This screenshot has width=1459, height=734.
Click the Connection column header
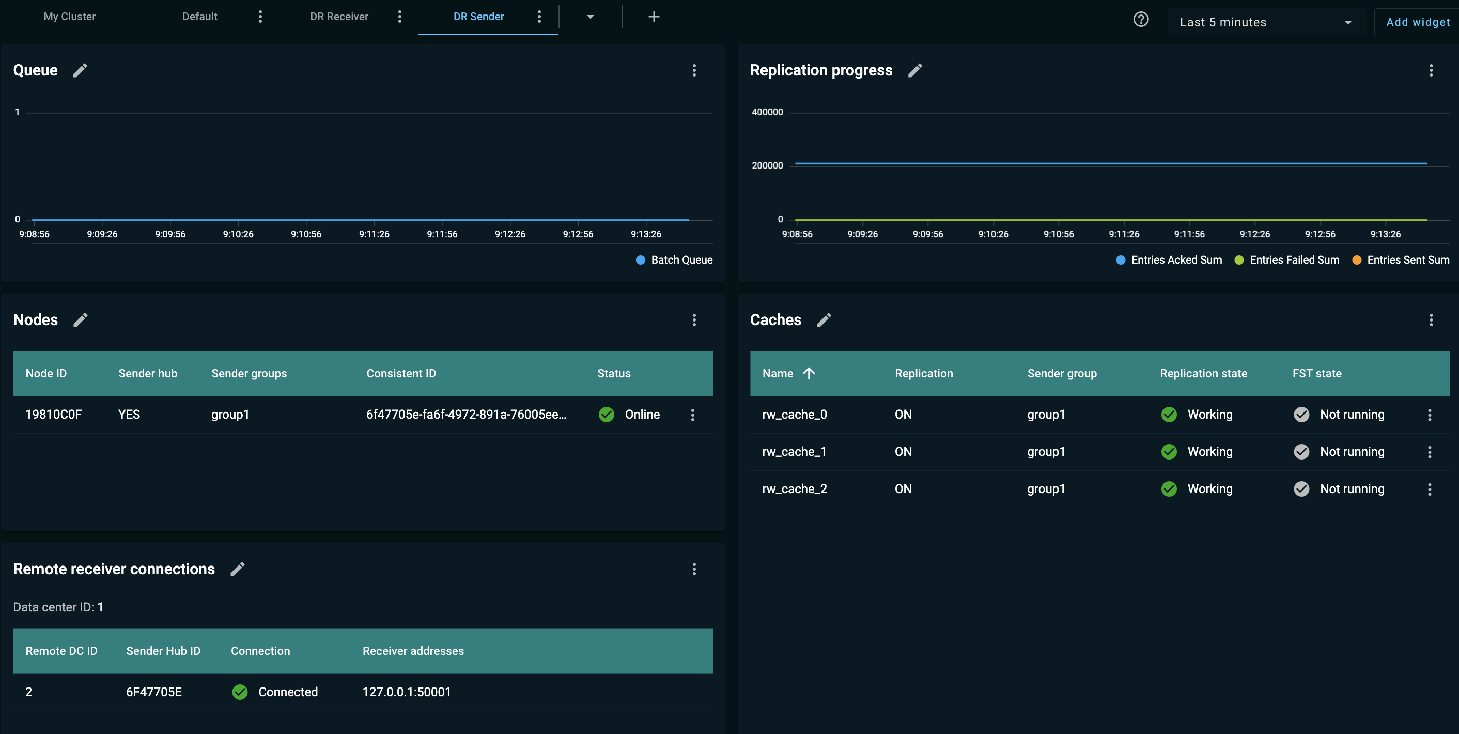coord(260,651)
